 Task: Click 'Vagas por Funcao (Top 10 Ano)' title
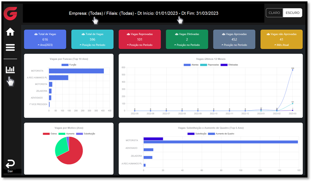coord(69,59)
